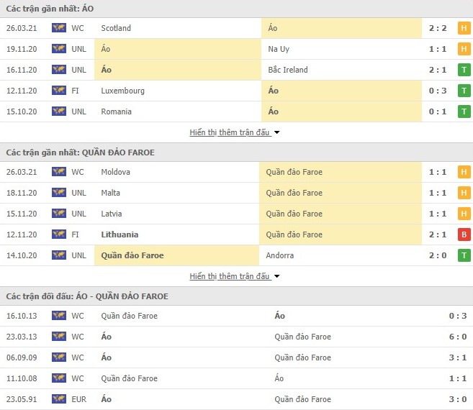Select the Lithuania team name
This screenshot has height=410, width=473.
tap(120, 234)
